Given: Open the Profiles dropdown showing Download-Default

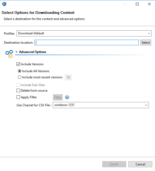Looking at the screenshot, I should 84,33.
